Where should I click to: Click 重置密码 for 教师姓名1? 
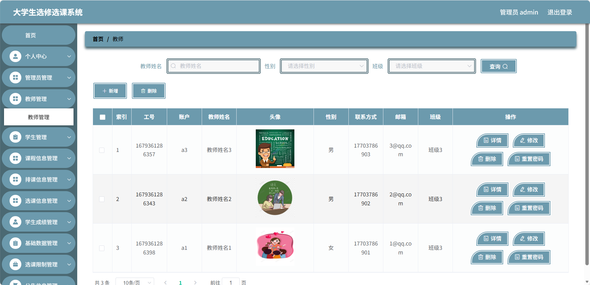[x=529, y=257]
